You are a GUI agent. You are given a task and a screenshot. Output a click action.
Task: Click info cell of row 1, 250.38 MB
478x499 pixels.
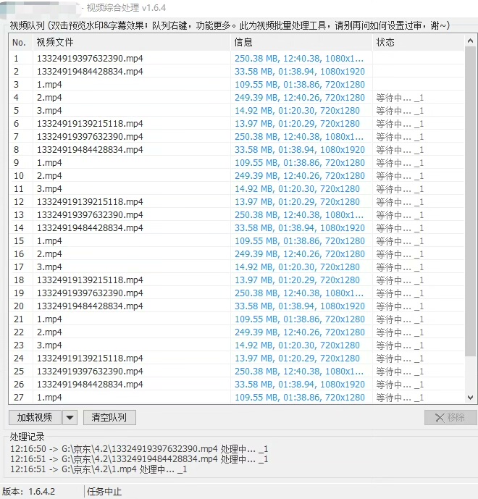[x=299, y=59]
